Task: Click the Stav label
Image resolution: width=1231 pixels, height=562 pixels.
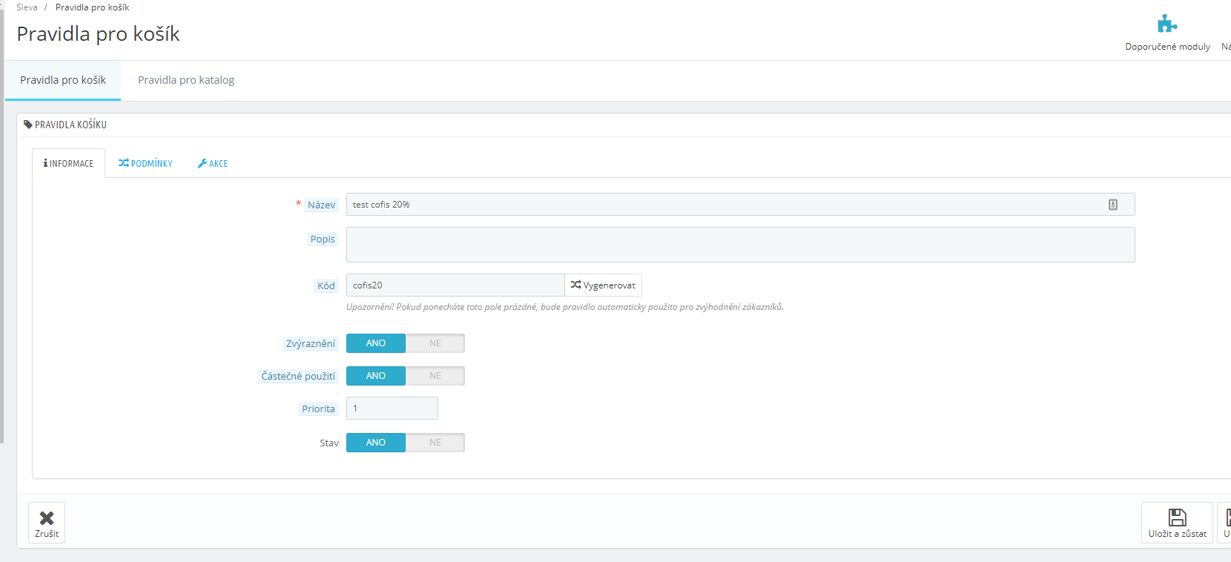Action: (x=329, y=443)
